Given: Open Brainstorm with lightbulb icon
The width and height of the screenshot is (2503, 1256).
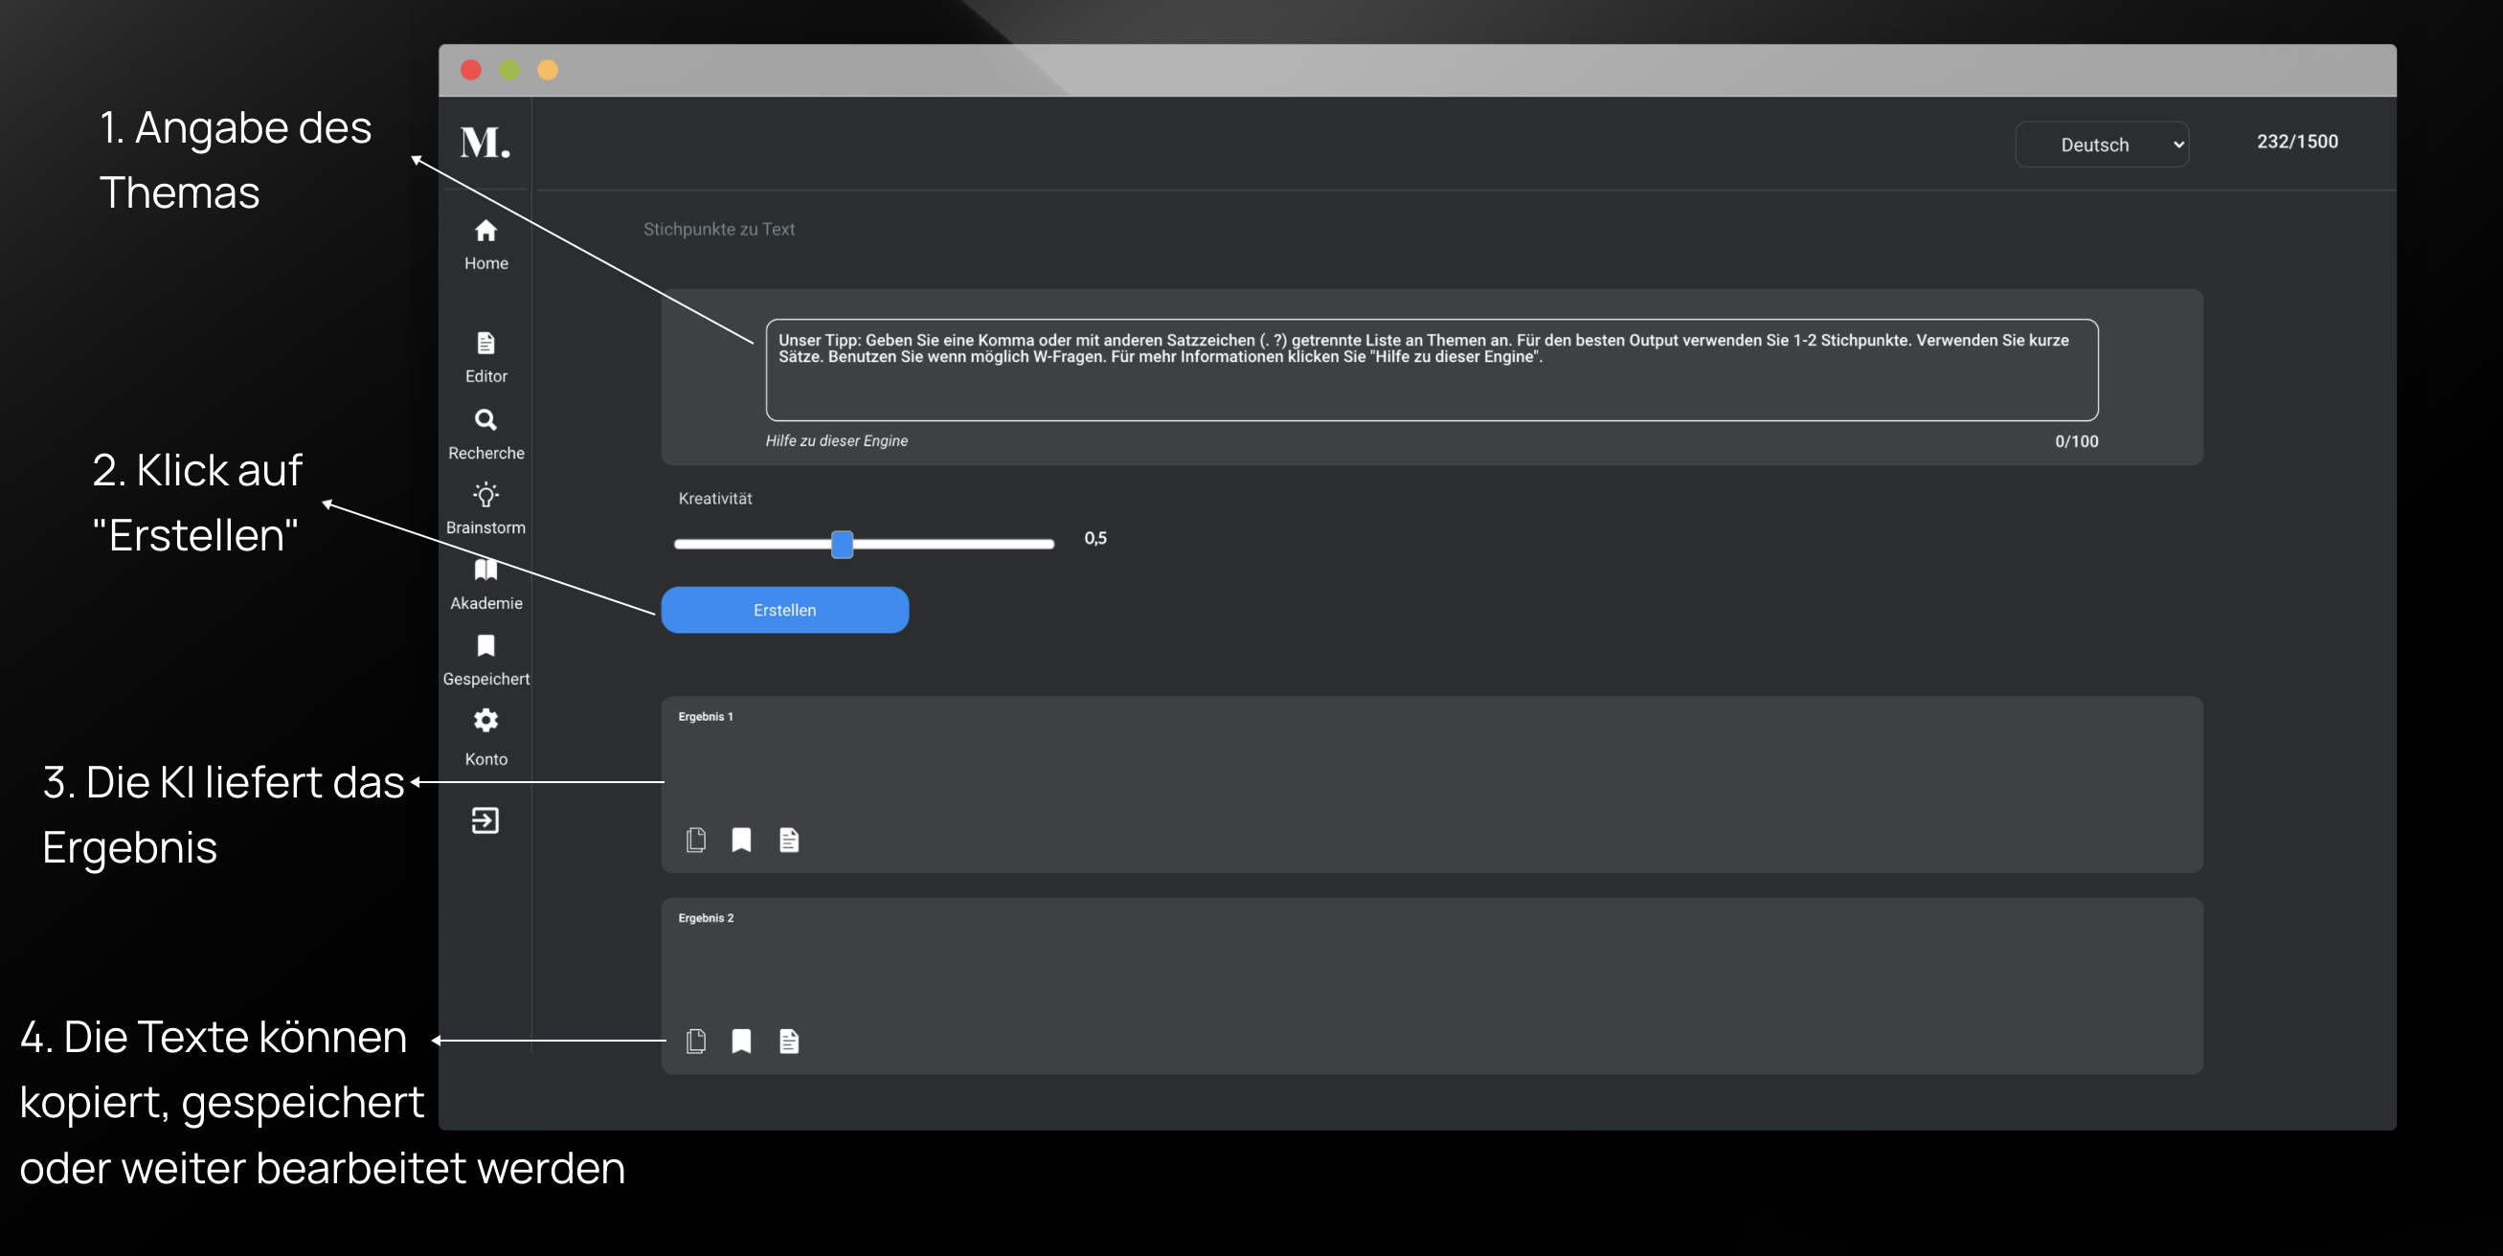Looking at the screenshot, I should pos(485,507).
